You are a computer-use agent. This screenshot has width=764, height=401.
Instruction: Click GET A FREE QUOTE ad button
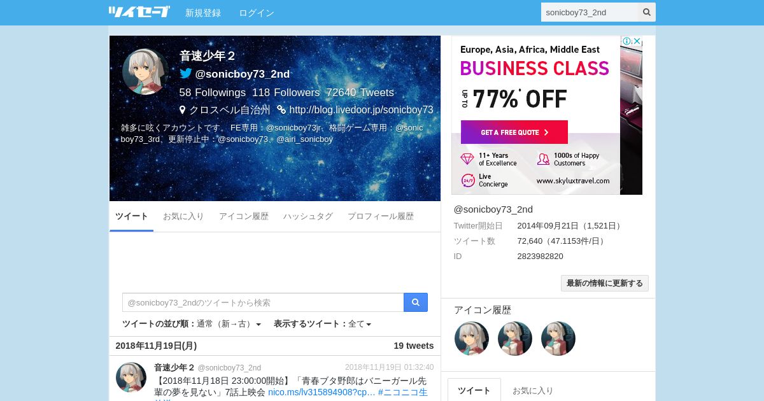click(x=514, y=132)
